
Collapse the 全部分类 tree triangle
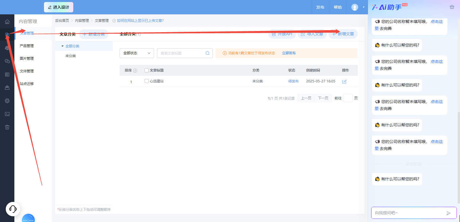62,46
